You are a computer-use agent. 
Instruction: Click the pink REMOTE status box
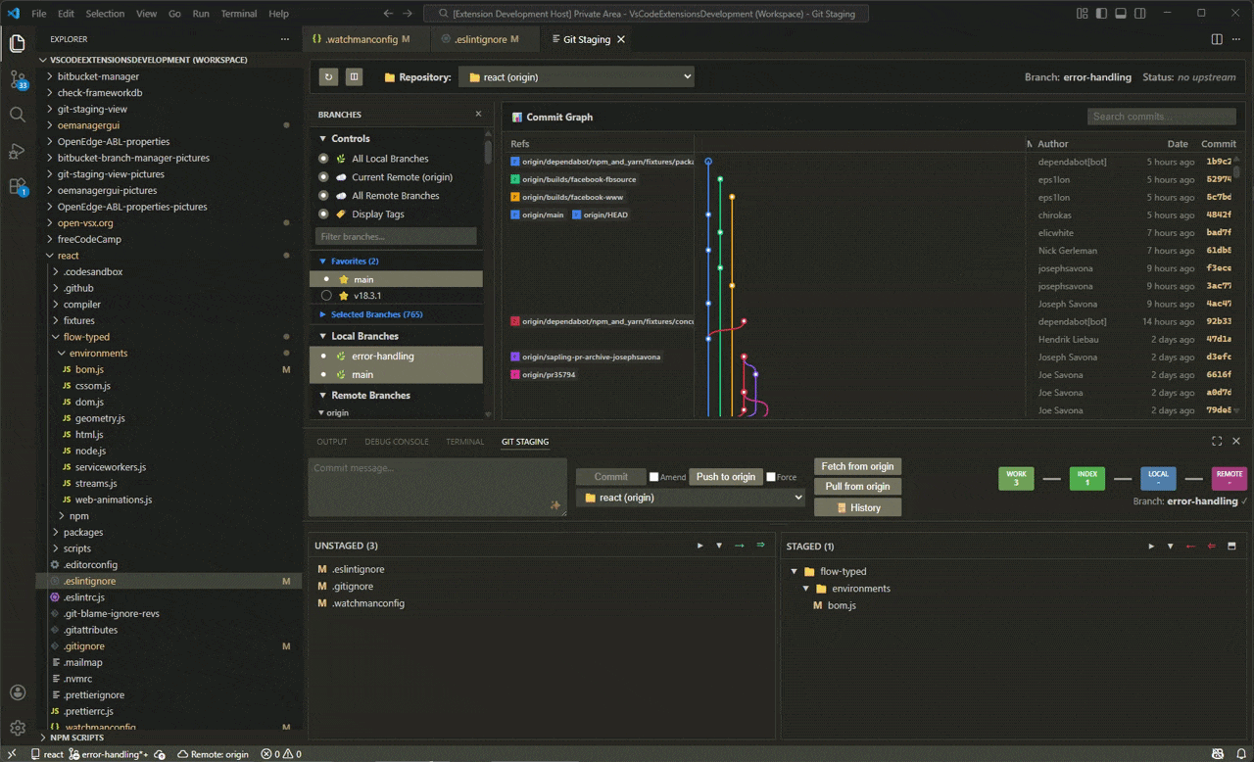1229,478
